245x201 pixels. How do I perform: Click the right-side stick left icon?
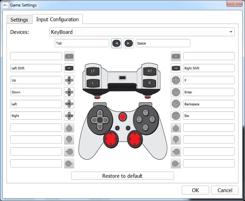tap(176, 151)
